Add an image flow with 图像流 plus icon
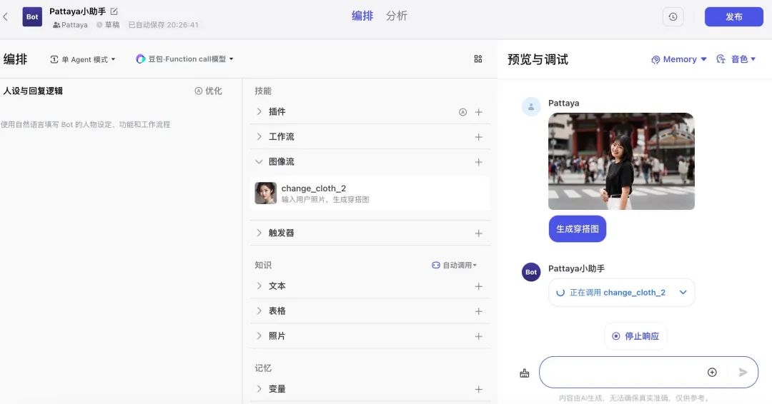Image resolution: width=772 pixels, height=404 pixels. click(x=478, y=162)
